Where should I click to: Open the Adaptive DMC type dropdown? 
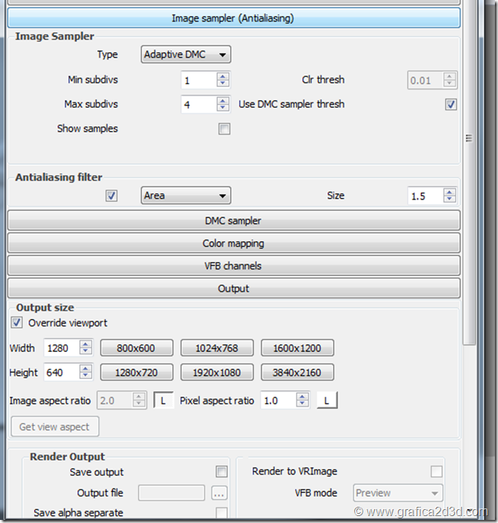186,55
